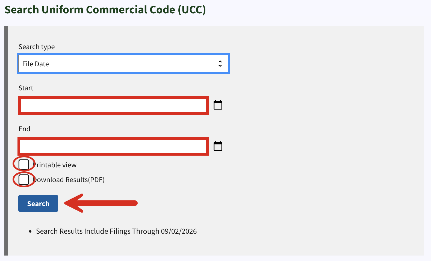Click the filings through 09/02/2026 note

pyautogui.click(x=116, y=231)
